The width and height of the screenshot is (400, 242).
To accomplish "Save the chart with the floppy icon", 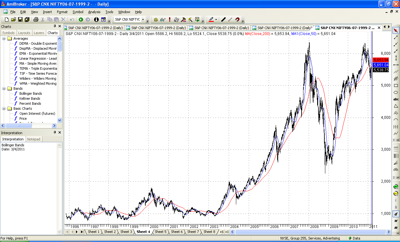I will click(20, 19).
